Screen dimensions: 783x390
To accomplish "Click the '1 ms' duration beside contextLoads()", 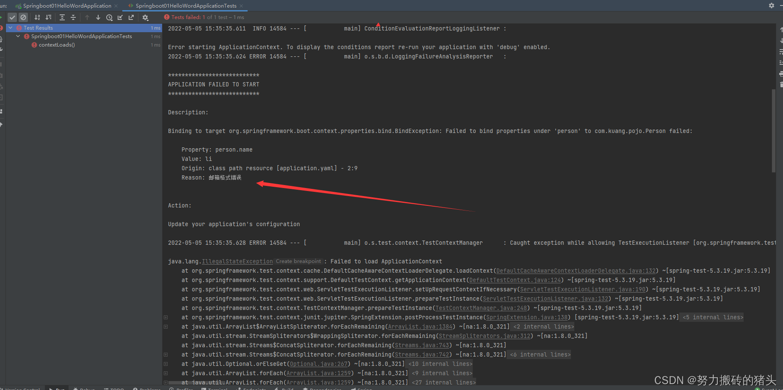I will point(156,45).
